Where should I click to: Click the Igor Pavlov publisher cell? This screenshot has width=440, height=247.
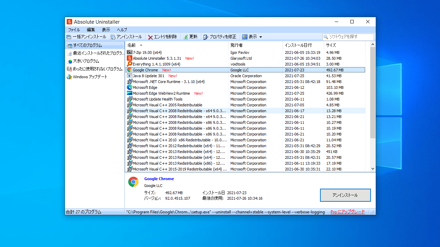pos(240,52)
